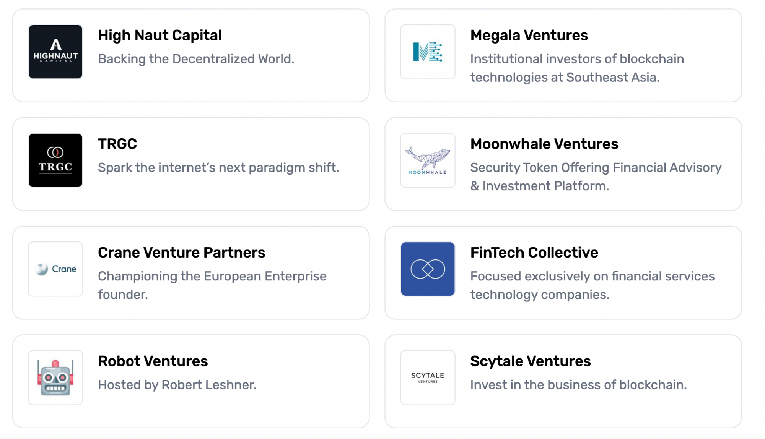Image resolution: width=765 pixels, height=439 pixels.
Task: Click the Megala Ventures logo icon
Action: 428,52
